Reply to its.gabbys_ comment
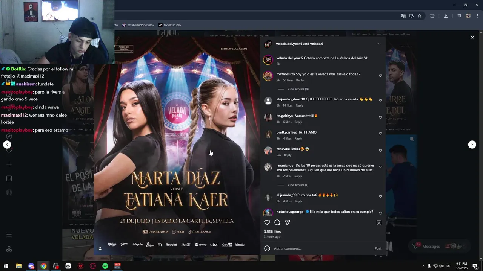 click(x=298, y=122)
